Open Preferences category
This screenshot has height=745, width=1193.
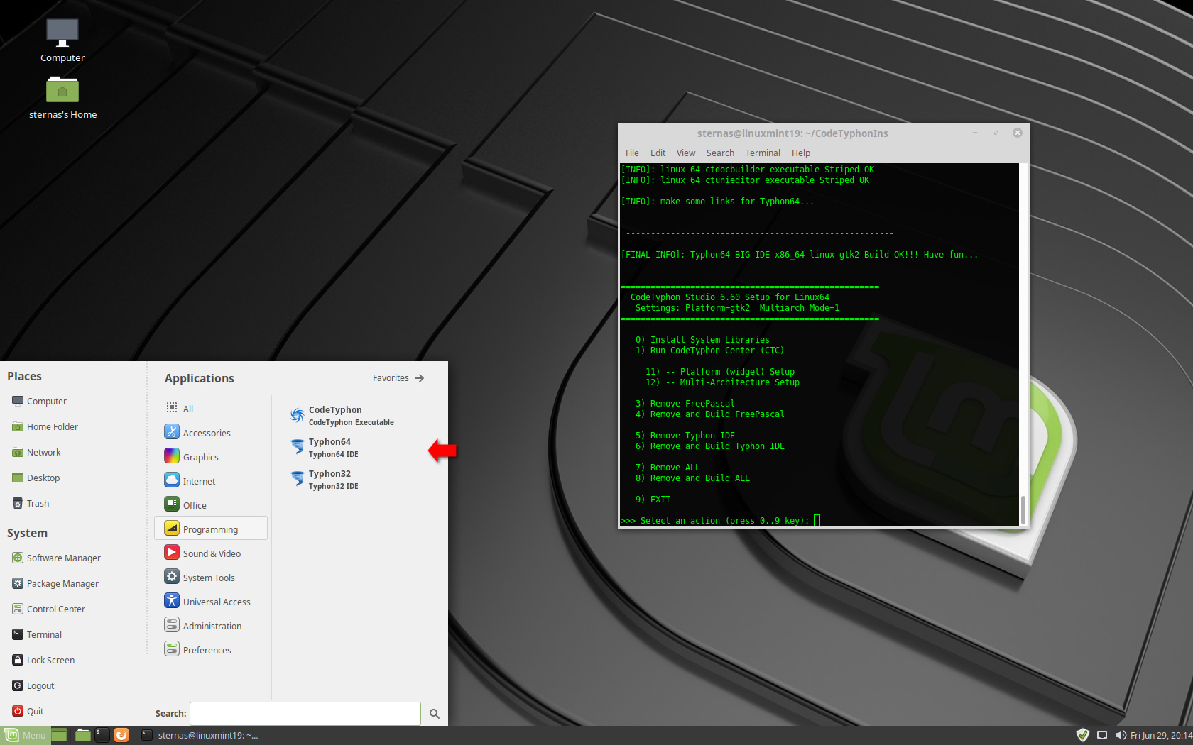[x=211, y=650]
